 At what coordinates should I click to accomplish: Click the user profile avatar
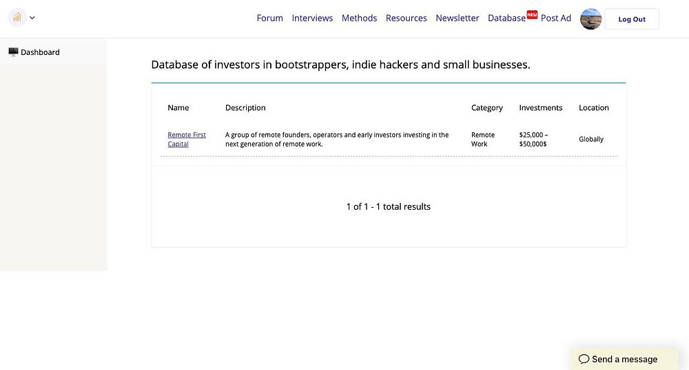590,19
